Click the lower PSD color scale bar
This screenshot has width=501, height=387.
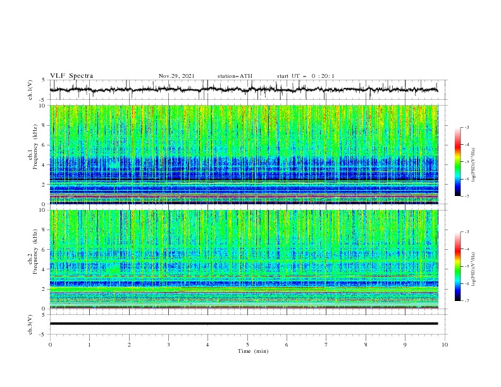pos(457,266)
